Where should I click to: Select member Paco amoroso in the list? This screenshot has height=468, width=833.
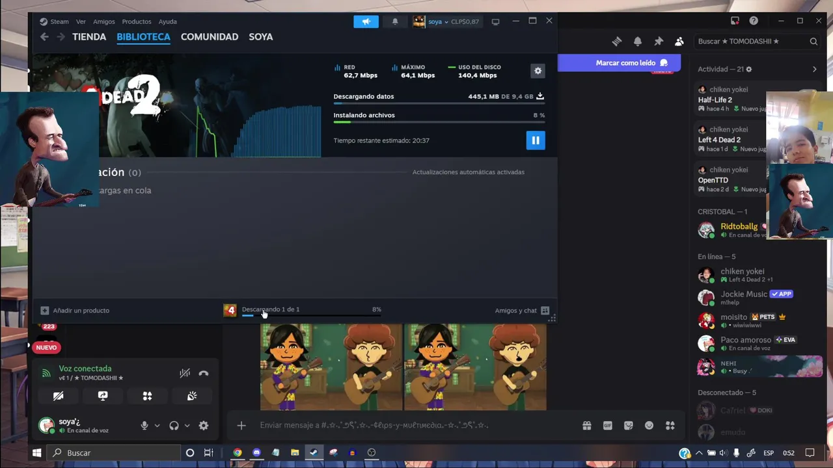coord(758,343)
